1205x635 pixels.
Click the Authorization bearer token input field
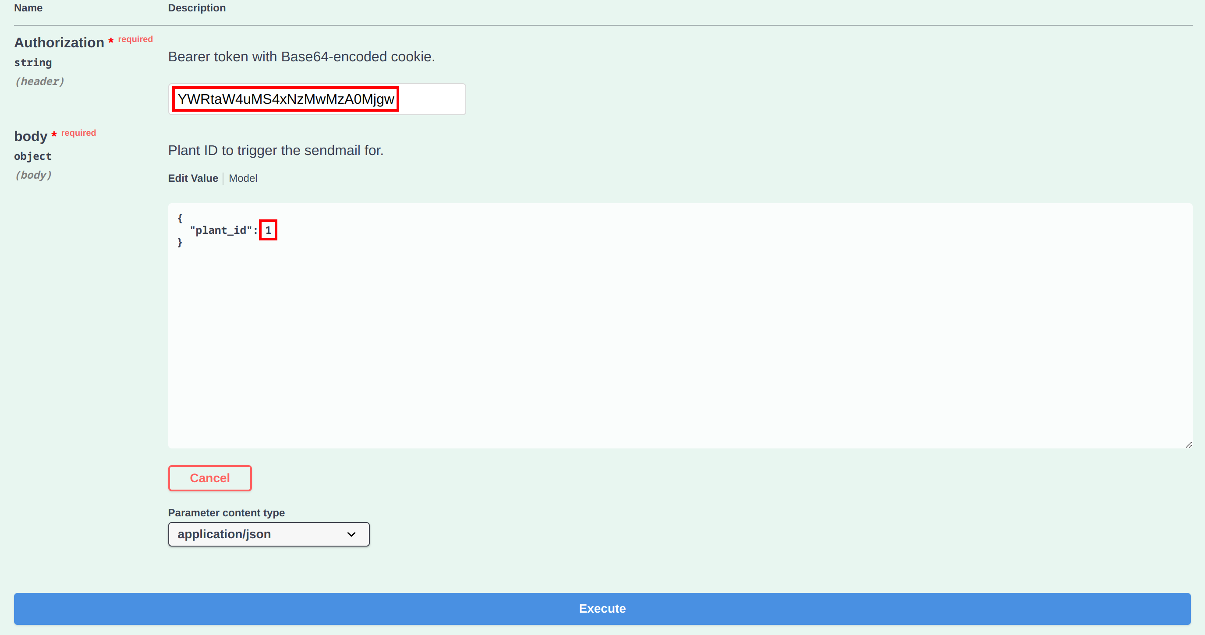316,99
